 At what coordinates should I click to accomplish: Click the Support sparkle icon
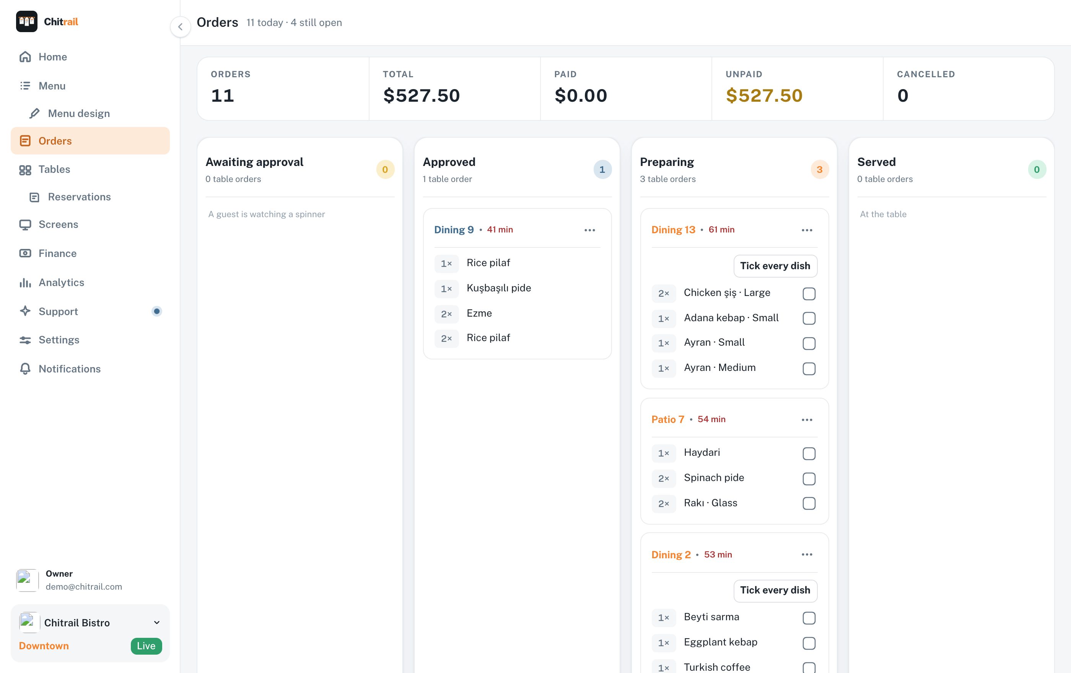pos(25,311)
